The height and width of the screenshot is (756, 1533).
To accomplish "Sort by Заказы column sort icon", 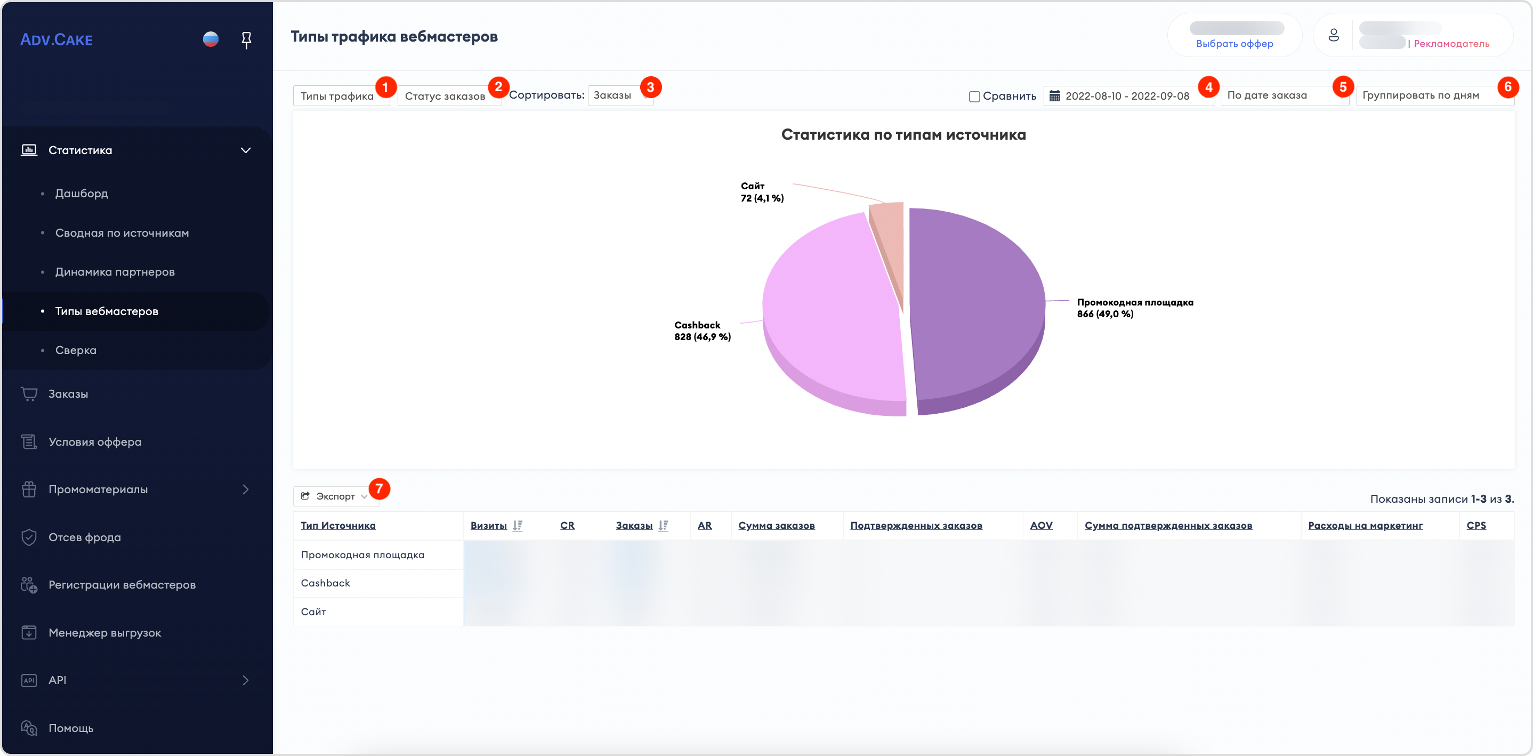I will click(663, 526).
